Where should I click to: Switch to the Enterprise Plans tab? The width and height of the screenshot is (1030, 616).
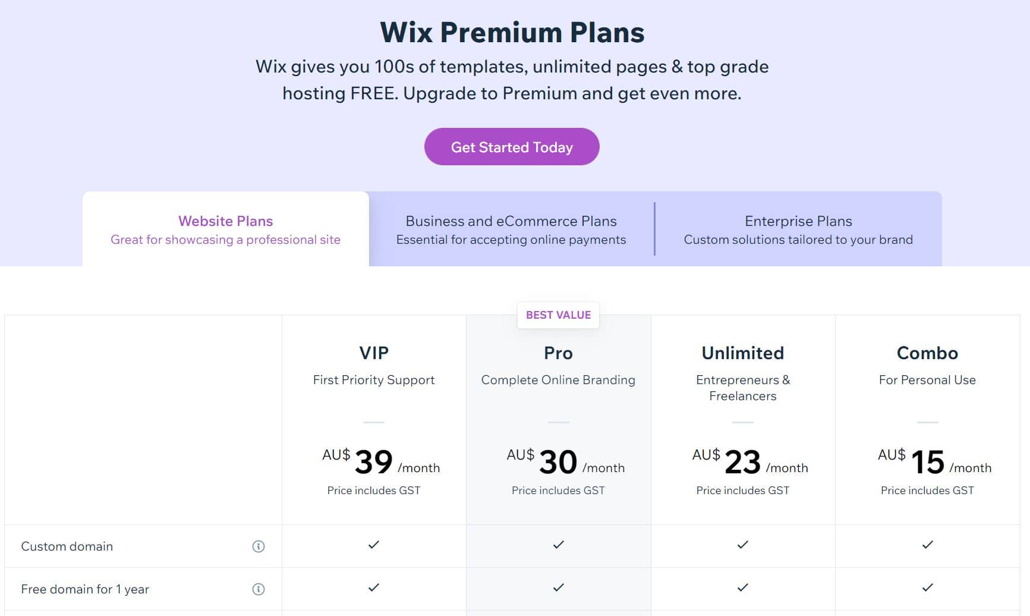(x=798, y=230)
